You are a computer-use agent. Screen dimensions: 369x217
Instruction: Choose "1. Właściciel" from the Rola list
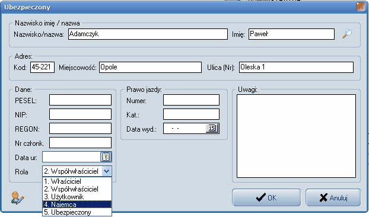(x=77, y=181)
